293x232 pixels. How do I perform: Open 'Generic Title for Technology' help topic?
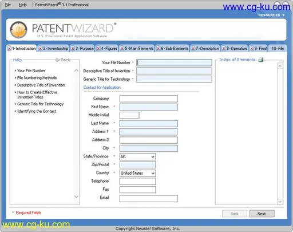coord(40,104)
